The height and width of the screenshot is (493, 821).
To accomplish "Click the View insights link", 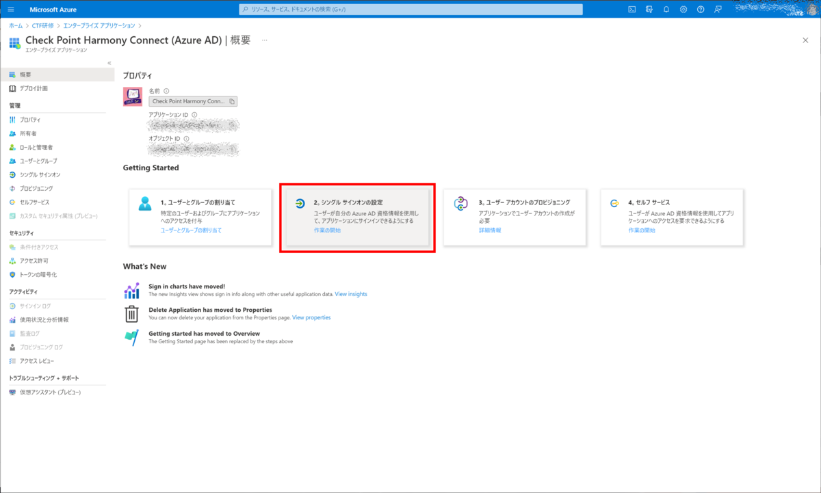I will pos(351,294).
